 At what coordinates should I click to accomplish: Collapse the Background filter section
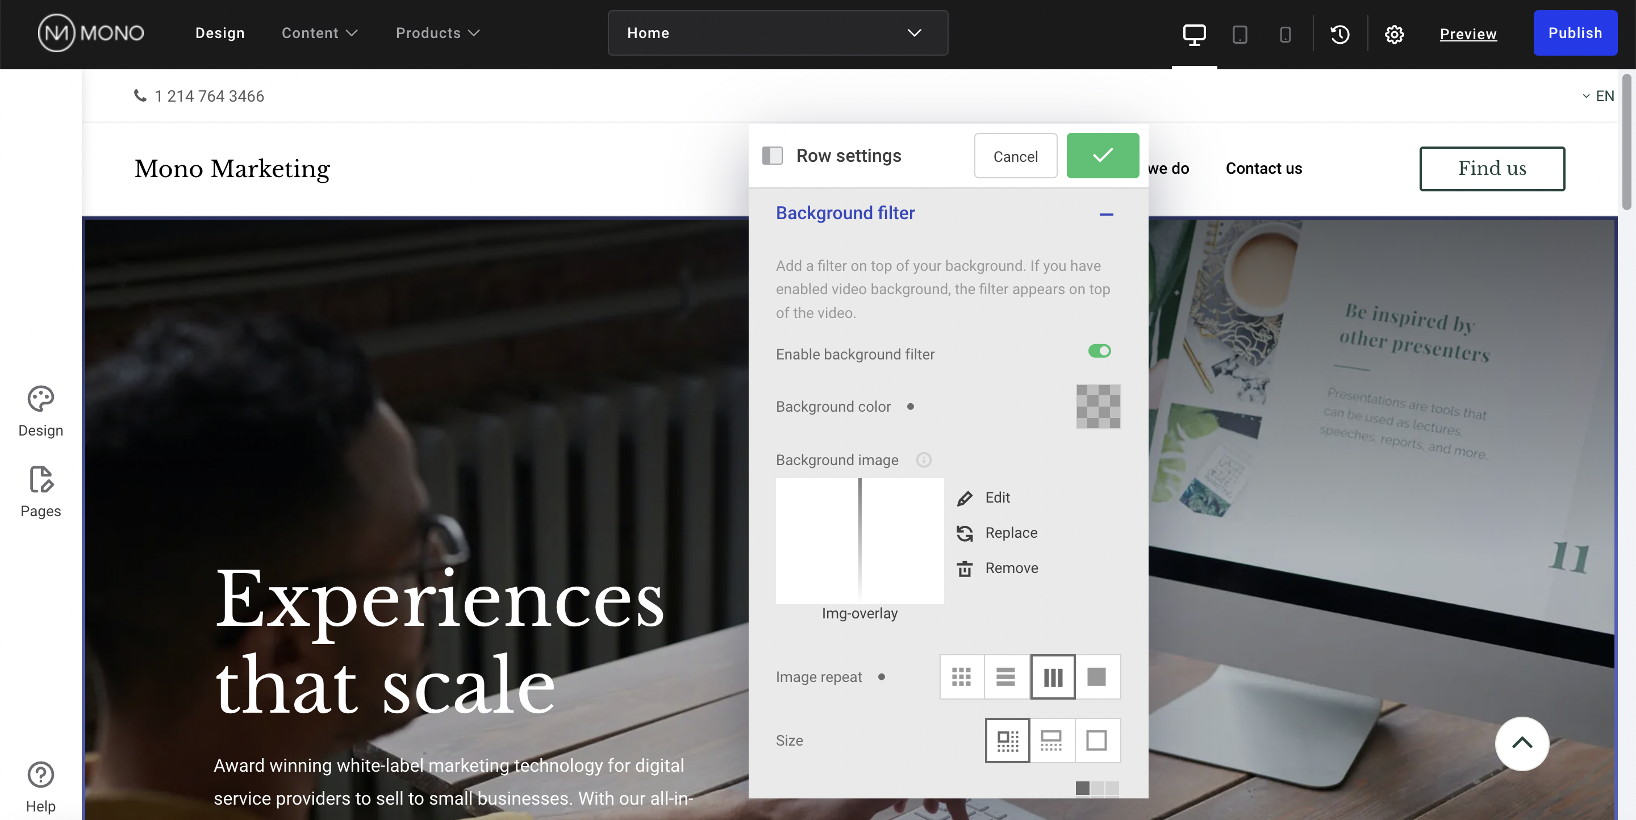point(1105,214)
